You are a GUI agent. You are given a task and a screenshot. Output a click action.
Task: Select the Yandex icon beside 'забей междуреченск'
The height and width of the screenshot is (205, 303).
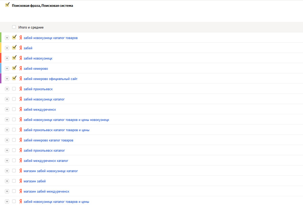[x=21, y=110]
